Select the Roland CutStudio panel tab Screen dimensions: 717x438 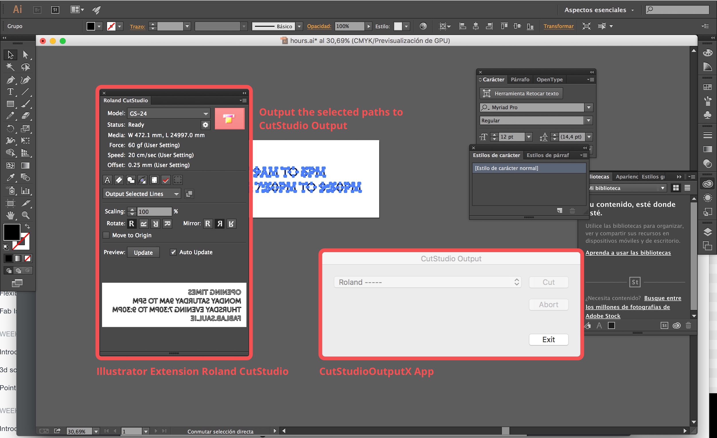[x=126, y=100]
